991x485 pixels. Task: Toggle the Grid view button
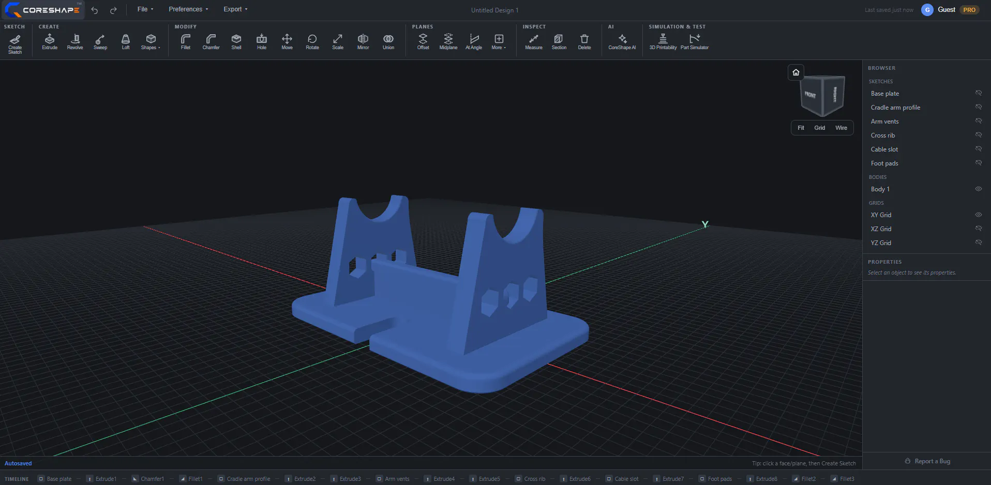(x=820, y=128)
